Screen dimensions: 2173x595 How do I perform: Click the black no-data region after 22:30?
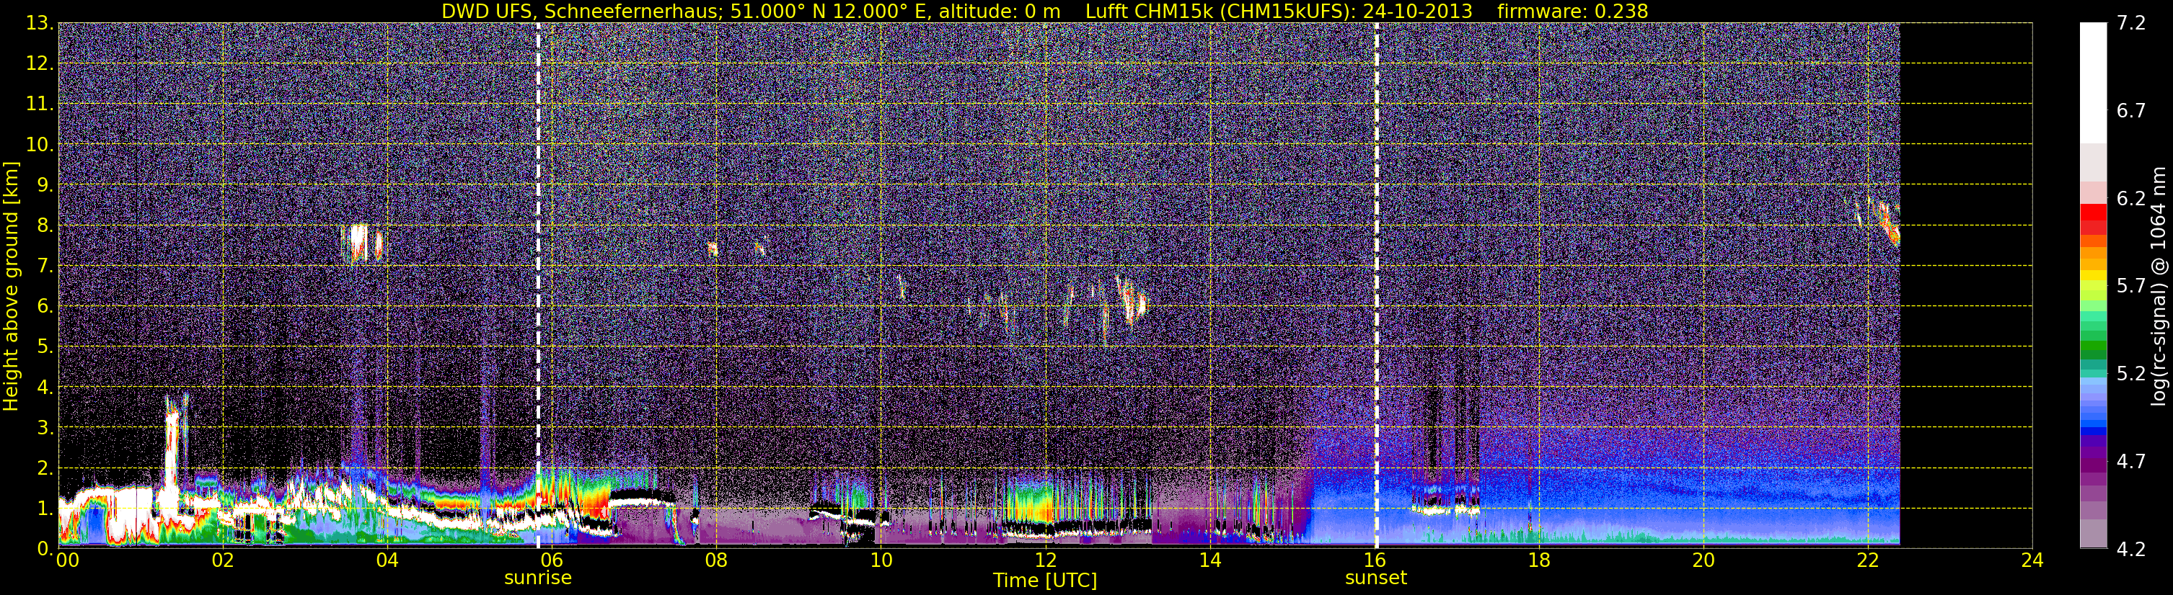1965,286
